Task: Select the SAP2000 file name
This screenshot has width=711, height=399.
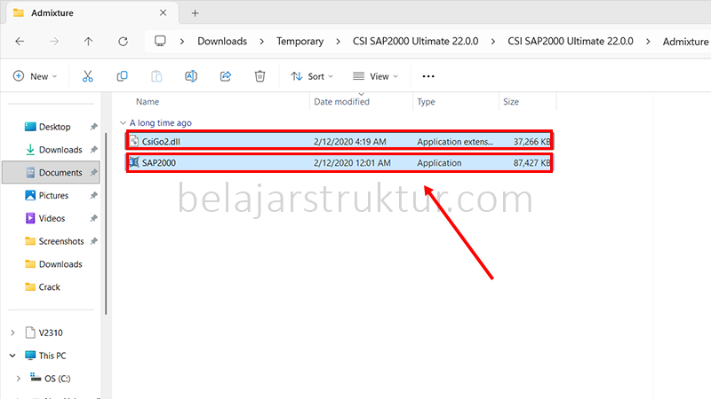Action: tap(159, 163)
